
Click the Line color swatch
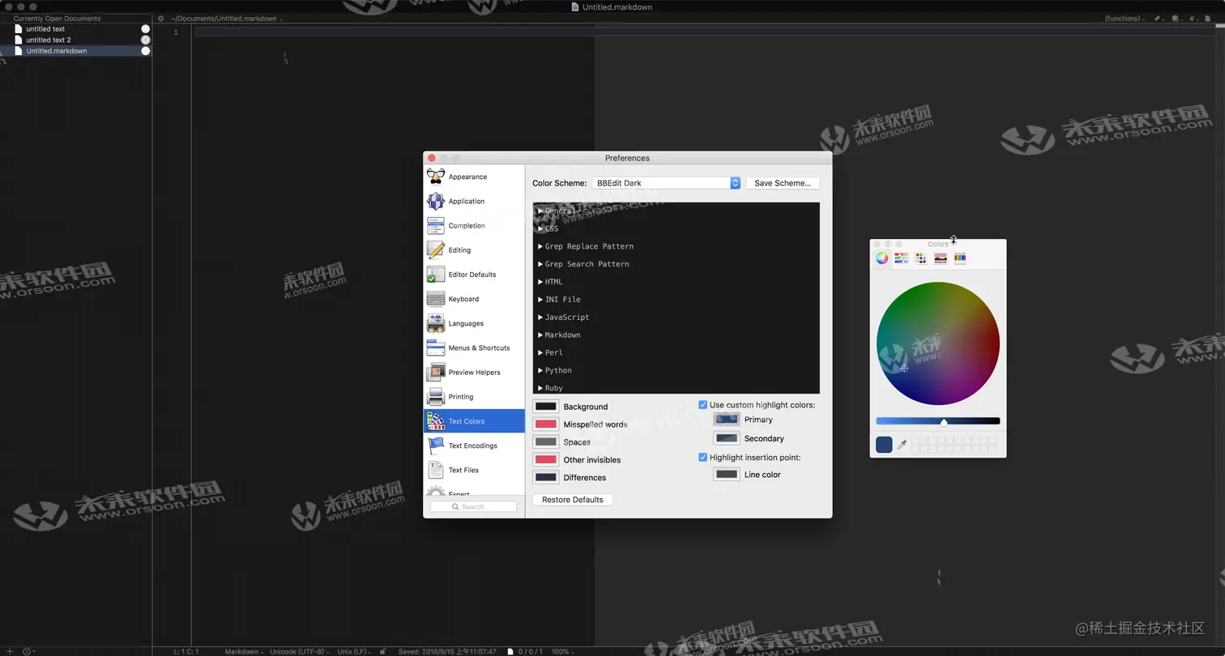[727, 475]
